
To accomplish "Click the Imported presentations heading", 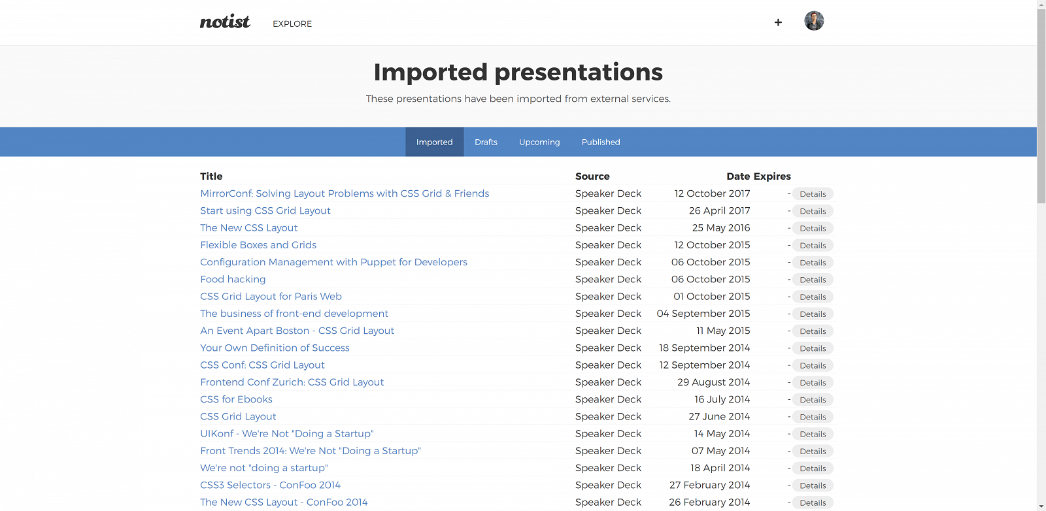I will 518,72.
